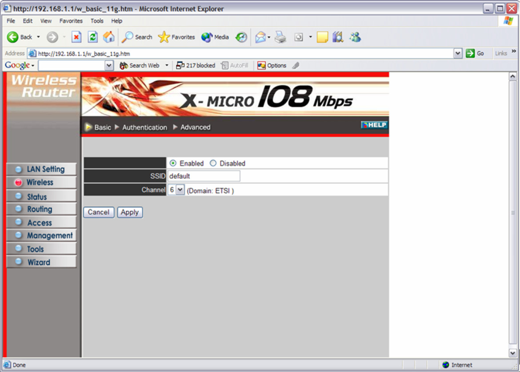The height and width of the screenshot is (372, 520).
Task: Open the Edit button dropdown arrow
Action: click(x=310, y=37)
